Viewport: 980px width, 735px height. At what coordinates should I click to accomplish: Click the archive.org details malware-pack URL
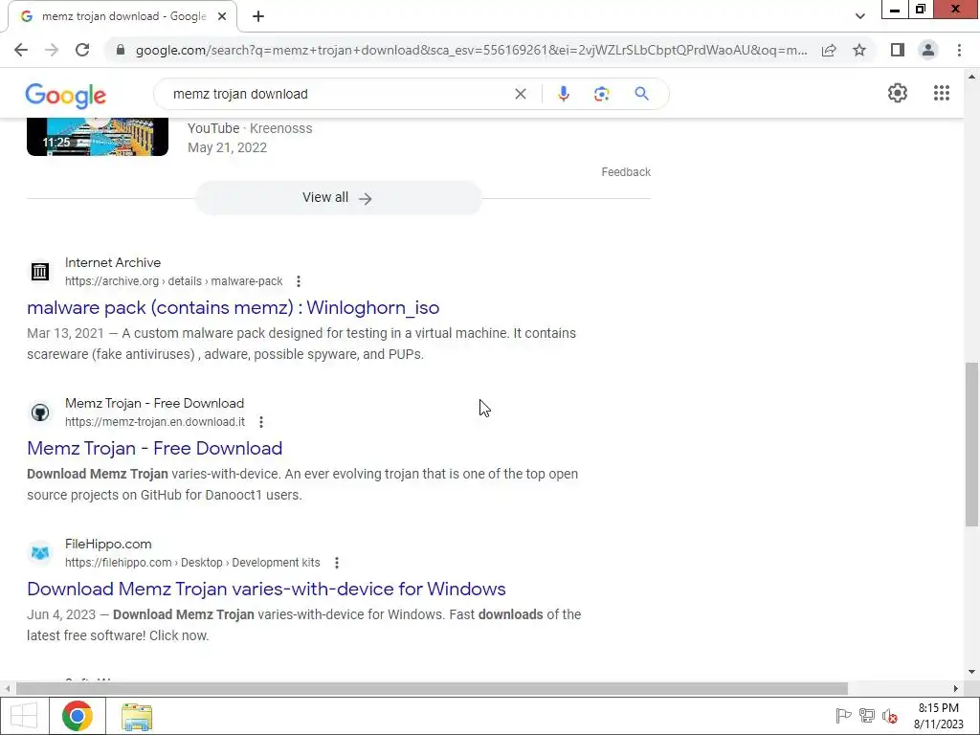tap(174, 281)
